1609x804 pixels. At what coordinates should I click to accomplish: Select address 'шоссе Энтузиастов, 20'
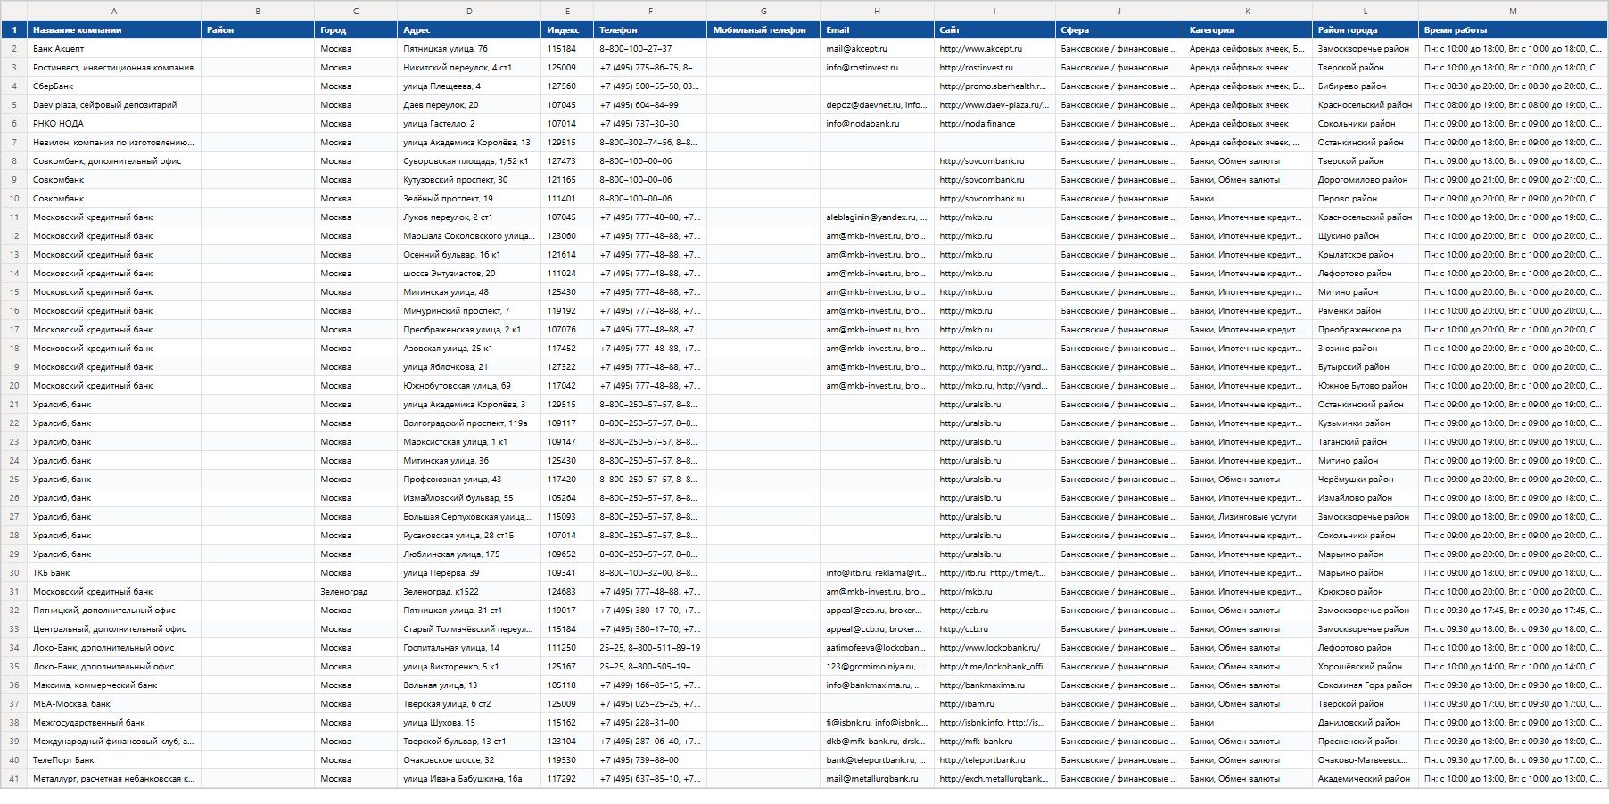(x=469, y=274)
